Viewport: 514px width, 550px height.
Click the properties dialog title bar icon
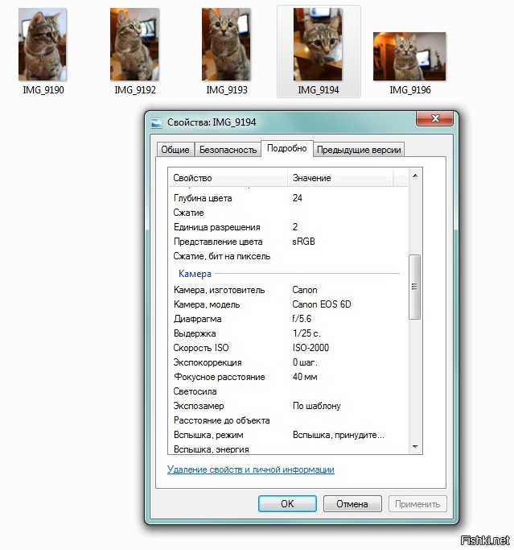point(157,122)
